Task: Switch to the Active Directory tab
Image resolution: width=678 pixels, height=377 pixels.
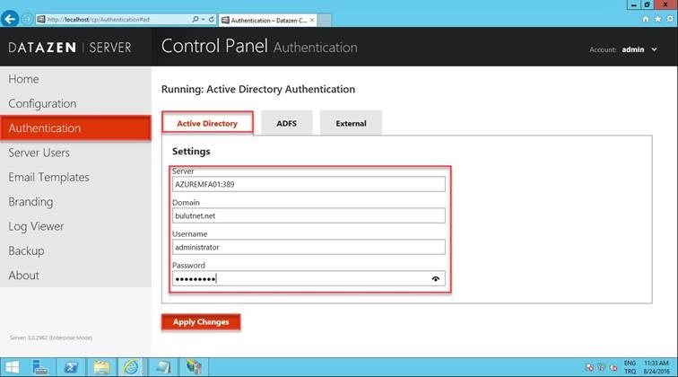Action: 207,123
